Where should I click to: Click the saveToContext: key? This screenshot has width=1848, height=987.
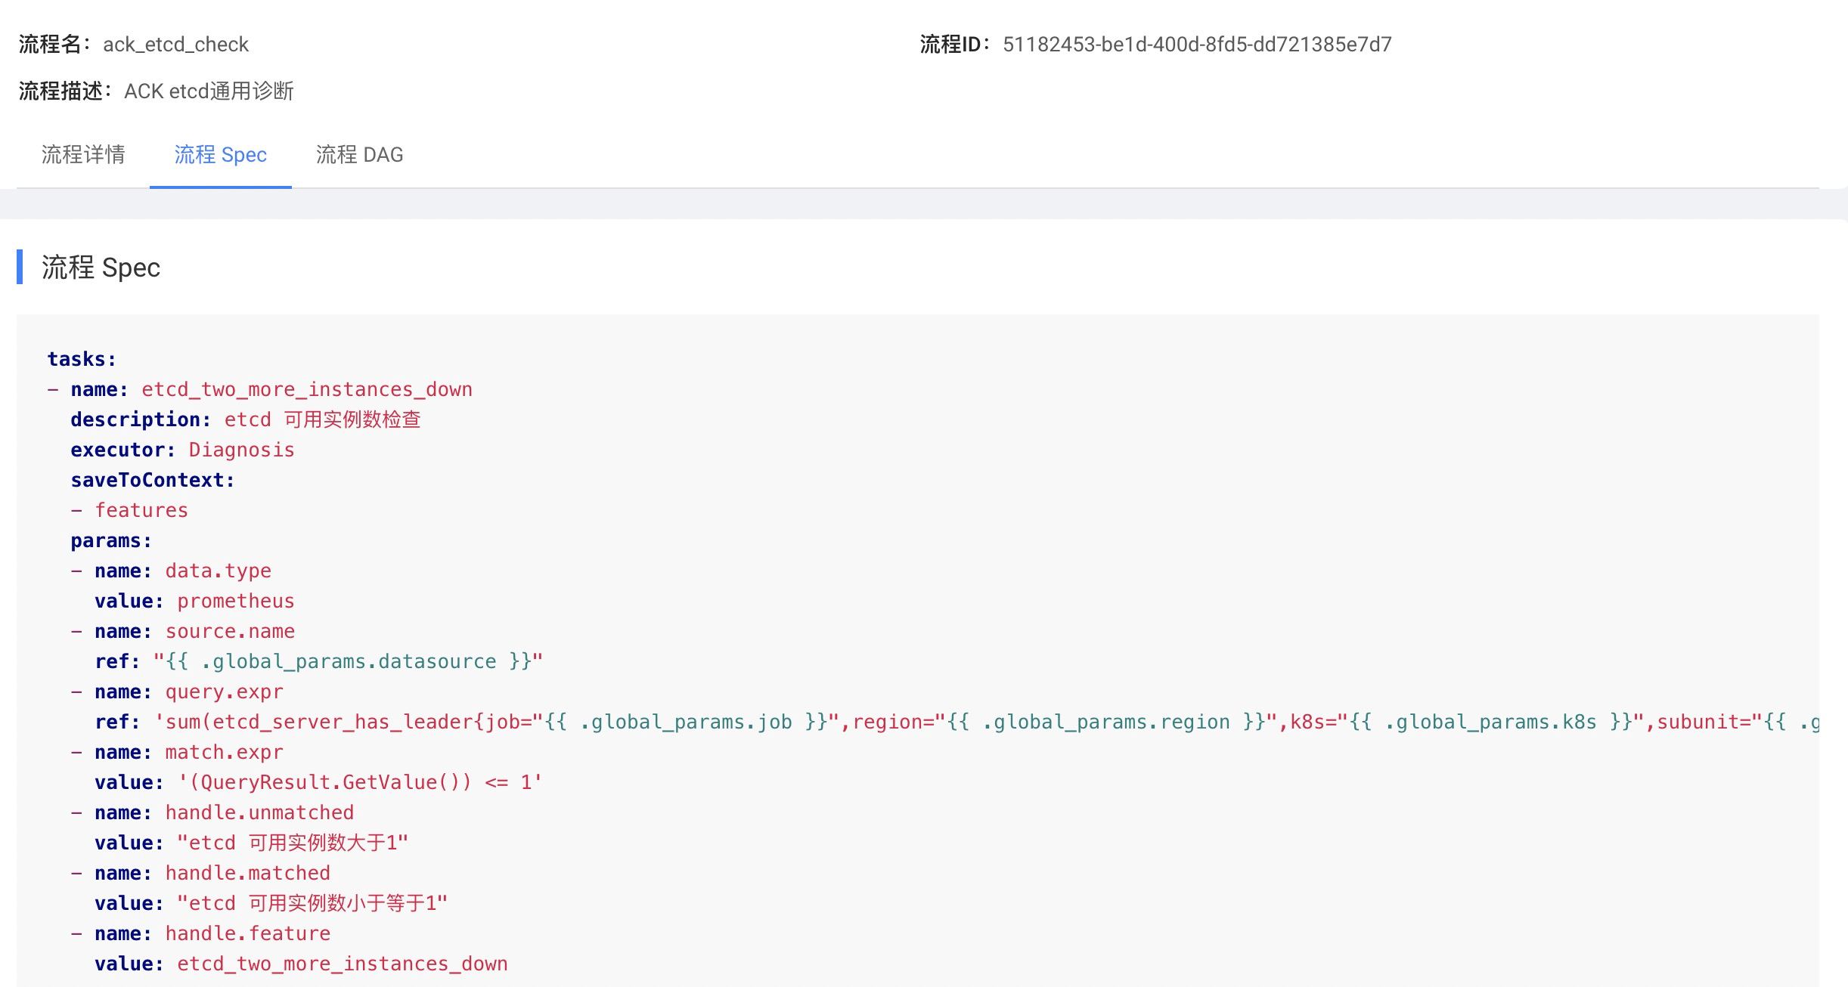153,480
